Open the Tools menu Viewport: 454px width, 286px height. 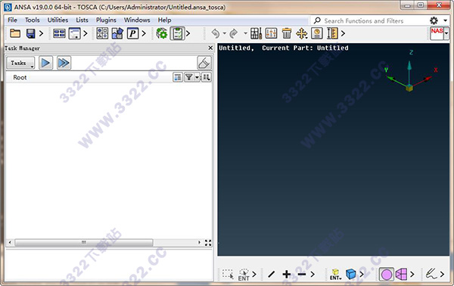(x=32, y=20)
